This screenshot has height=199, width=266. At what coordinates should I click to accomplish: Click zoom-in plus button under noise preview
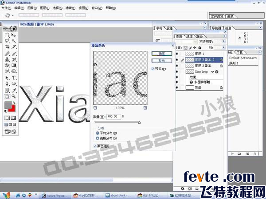point(145,107)
